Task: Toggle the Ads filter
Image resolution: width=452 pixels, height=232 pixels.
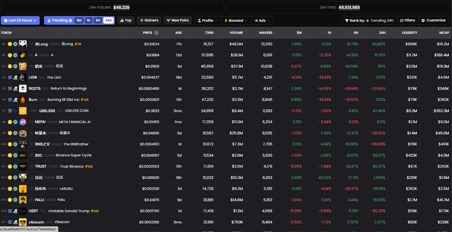Action: click(x=262, y=20)
